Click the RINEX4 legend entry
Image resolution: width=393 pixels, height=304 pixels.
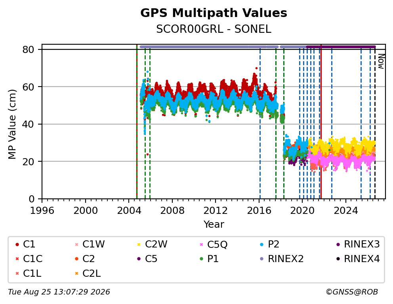(358, 259)
